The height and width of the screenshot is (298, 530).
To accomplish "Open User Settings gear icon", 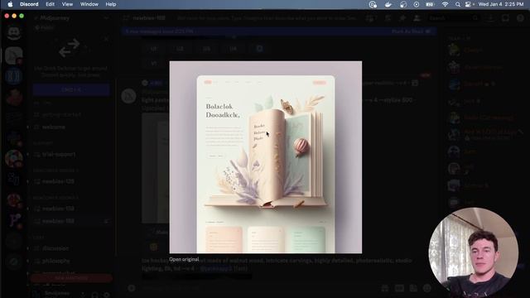I will [107, 295].
